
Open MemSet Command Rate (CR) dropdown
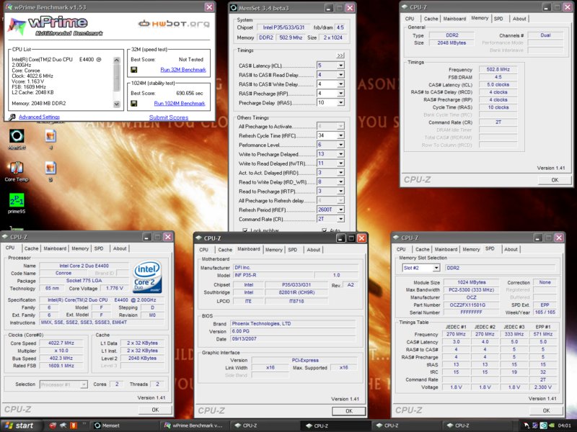tap(341, 219)
